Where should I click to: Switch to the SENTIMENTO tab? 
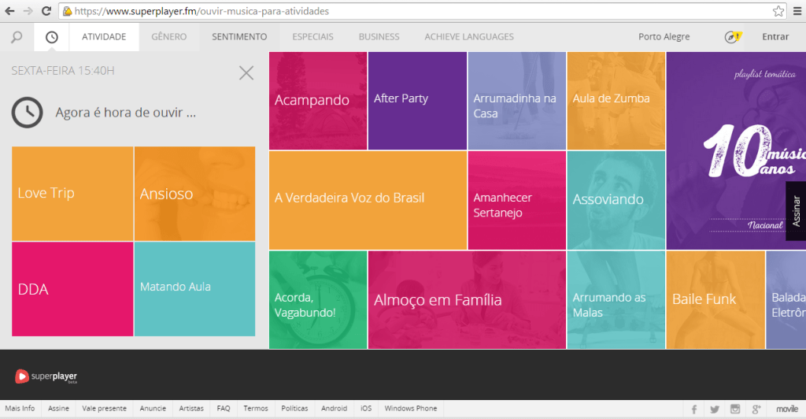[x=238, y=37]
